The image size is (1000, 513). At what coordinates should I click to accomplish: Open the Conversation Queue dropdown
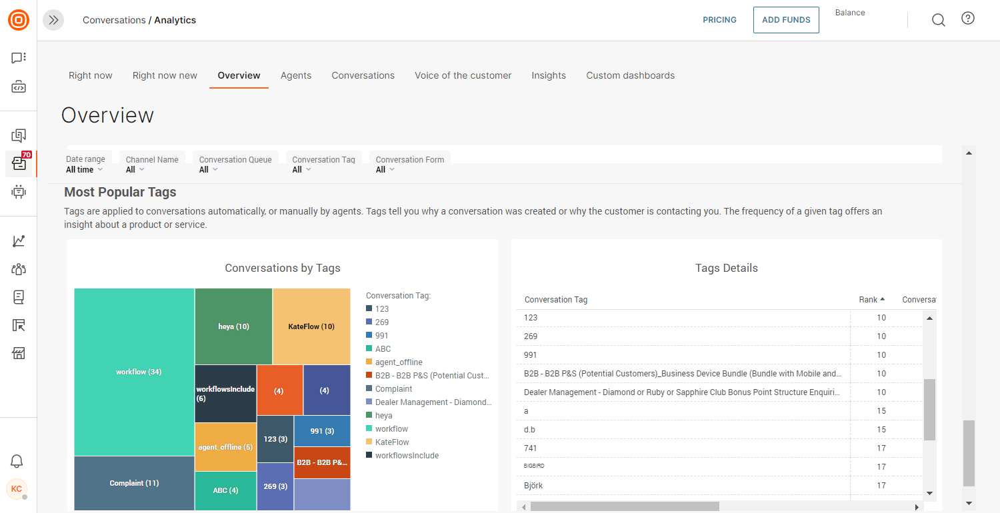[x=209, y=169]
